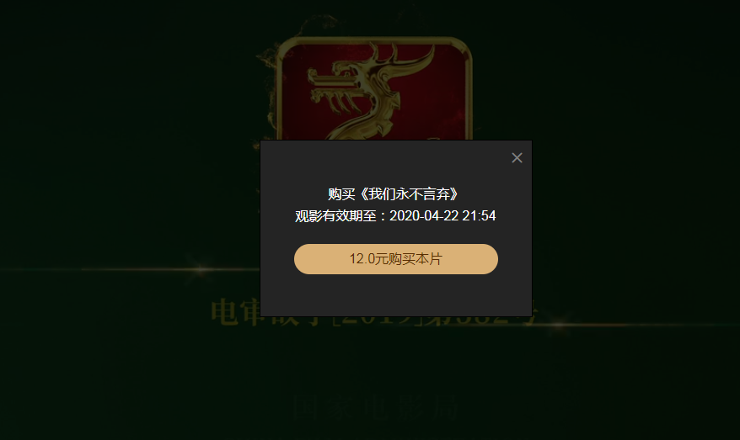The height and width of the screenshot is (440, 740).
Task: Click the horizontal golden line left of the dialog
Action: pyautogui.click(x=132, y=270)
